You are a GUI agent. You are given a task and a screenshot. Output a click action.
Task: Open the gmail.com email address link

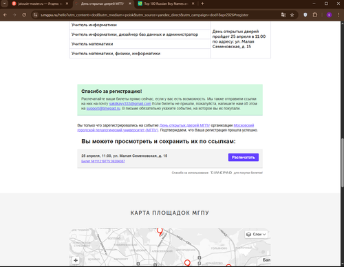130,104
